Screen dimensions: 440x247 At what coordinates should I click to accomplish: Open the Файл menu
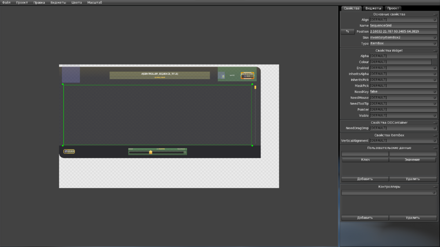[6, 3]
